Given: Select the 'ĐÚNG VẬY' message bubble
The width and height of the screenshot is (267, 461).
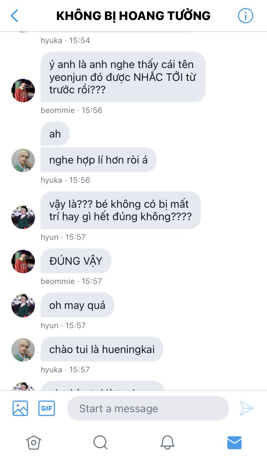Looking at the screenshot, I should tap(76, 261).
